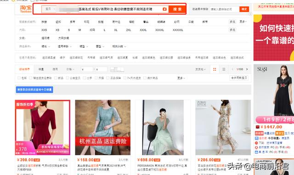This screenshot has height=175, width=294.
Task: Click 合并同款宝贝 merge button
Action: [239, 78]
